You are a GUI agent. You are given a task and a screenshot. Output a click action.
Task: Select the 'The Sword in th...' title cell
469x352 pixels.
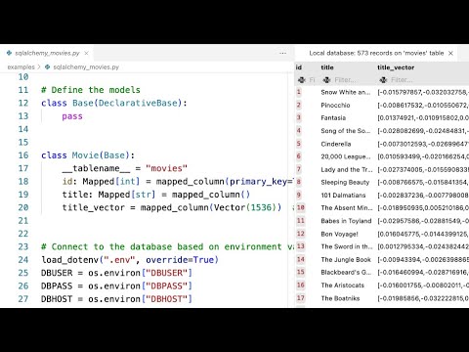point(347,246)
